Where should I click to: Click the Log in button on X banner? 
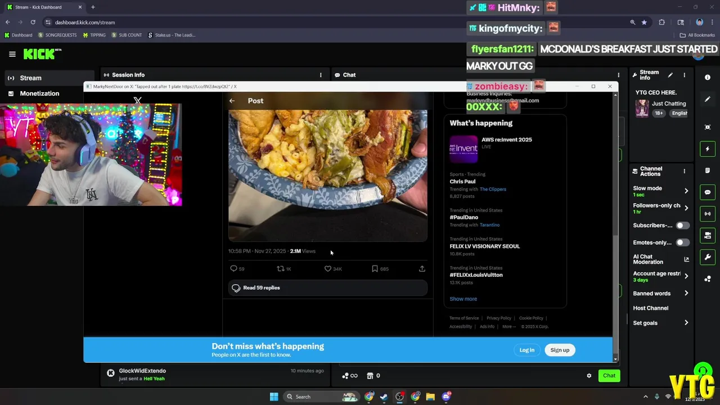pos(527,350)
